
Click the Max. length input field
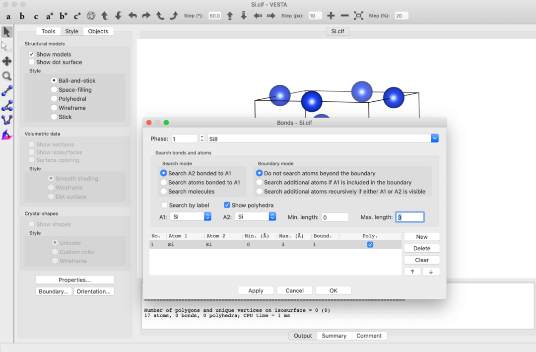410,217
